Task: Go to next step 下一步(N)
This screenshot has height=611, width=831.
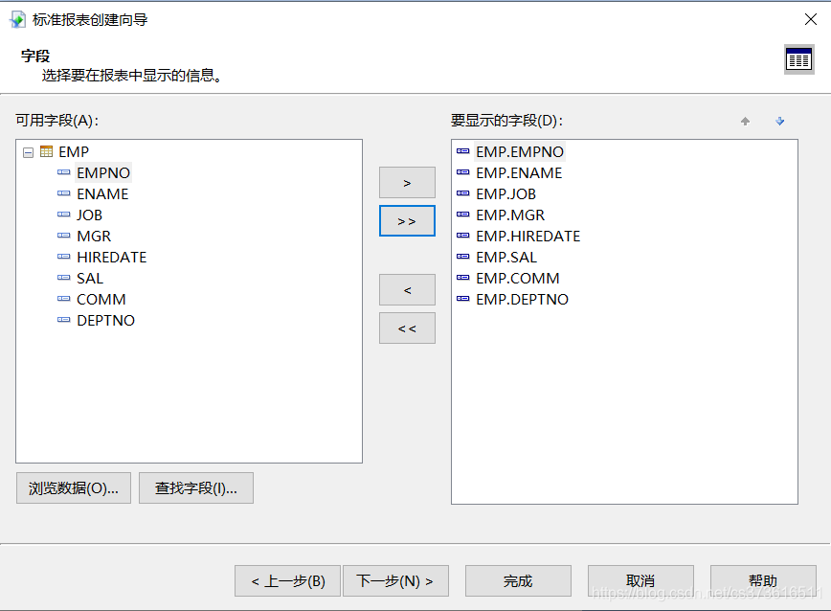Action: tap(395, 580)
